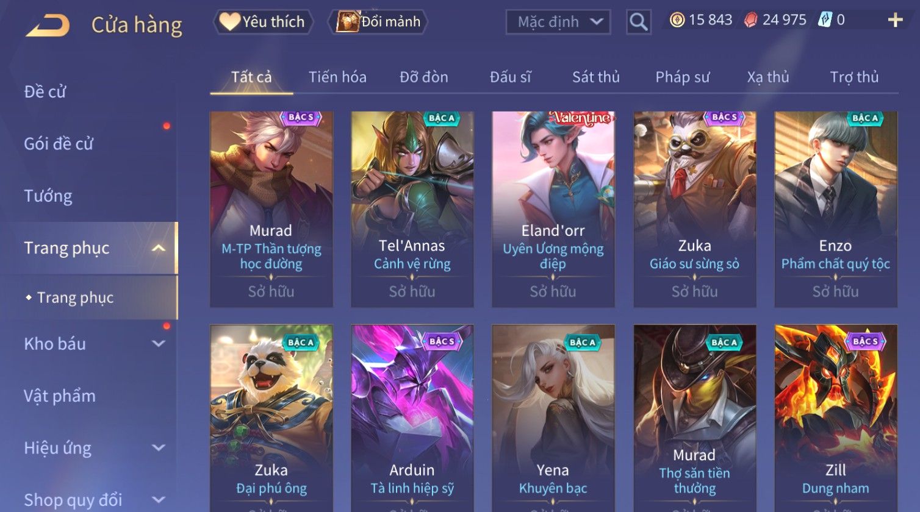The height and width of the screenshot is (512, 920).
Task: Open the Tướng sidebar menu
Action: pyautogui.click(x=48, y=196)
